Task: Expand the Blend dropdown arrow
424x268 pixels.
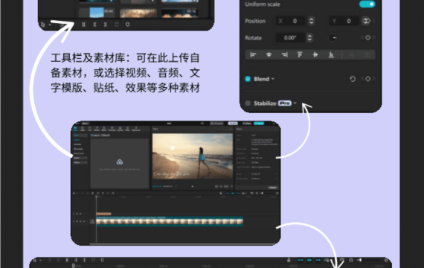Action: (x=273, y=79)
